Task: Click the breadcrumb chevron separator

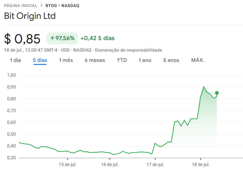Action: click(x=41, y=5)
